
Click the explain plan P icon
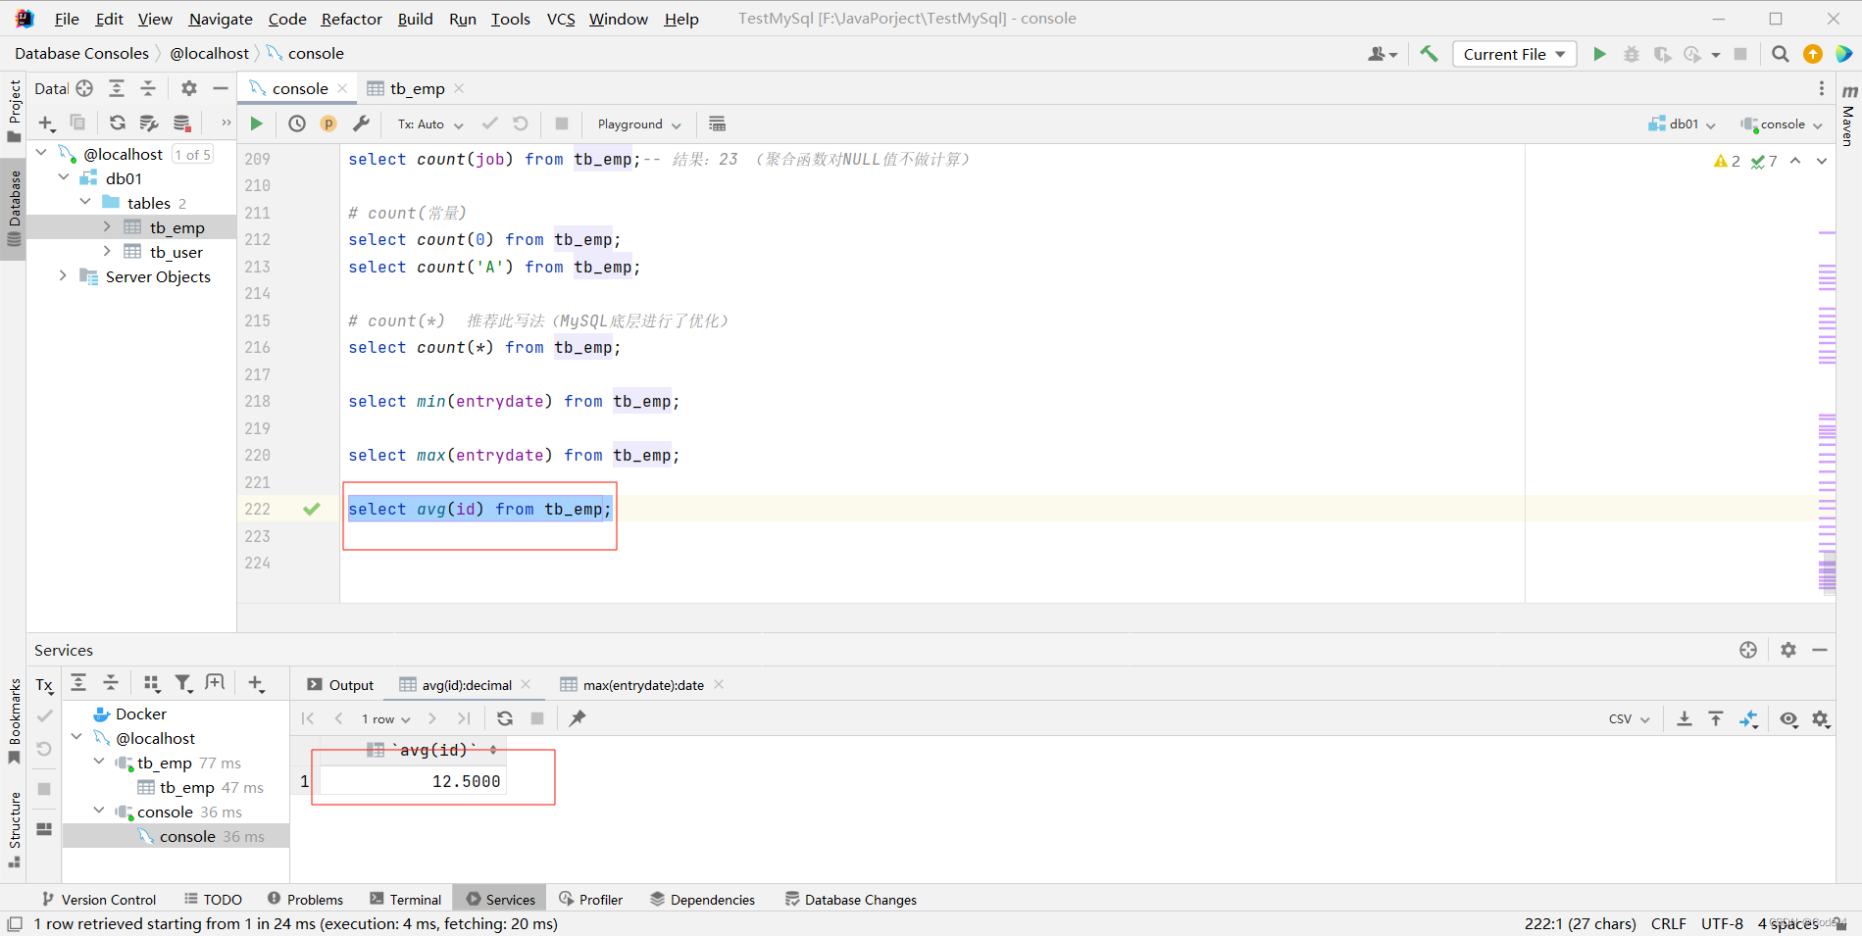click(328, 123)
